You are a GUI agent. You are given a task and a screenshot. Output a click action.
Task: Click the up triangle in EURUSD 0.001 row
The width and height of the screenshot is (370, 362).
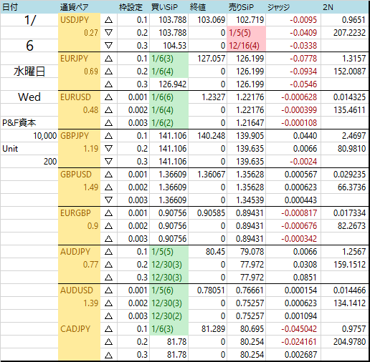[108, 97]
